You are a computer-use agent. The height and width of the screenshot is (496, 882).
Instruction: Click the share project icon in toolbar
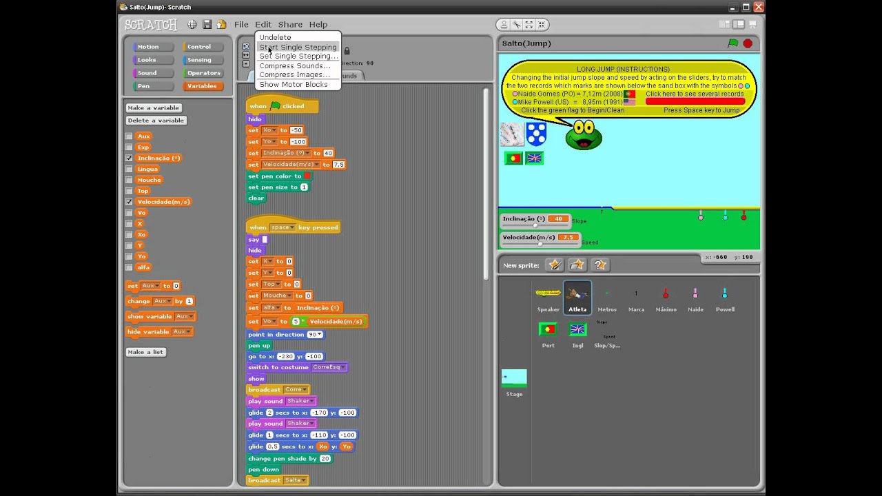coord(221,24)
